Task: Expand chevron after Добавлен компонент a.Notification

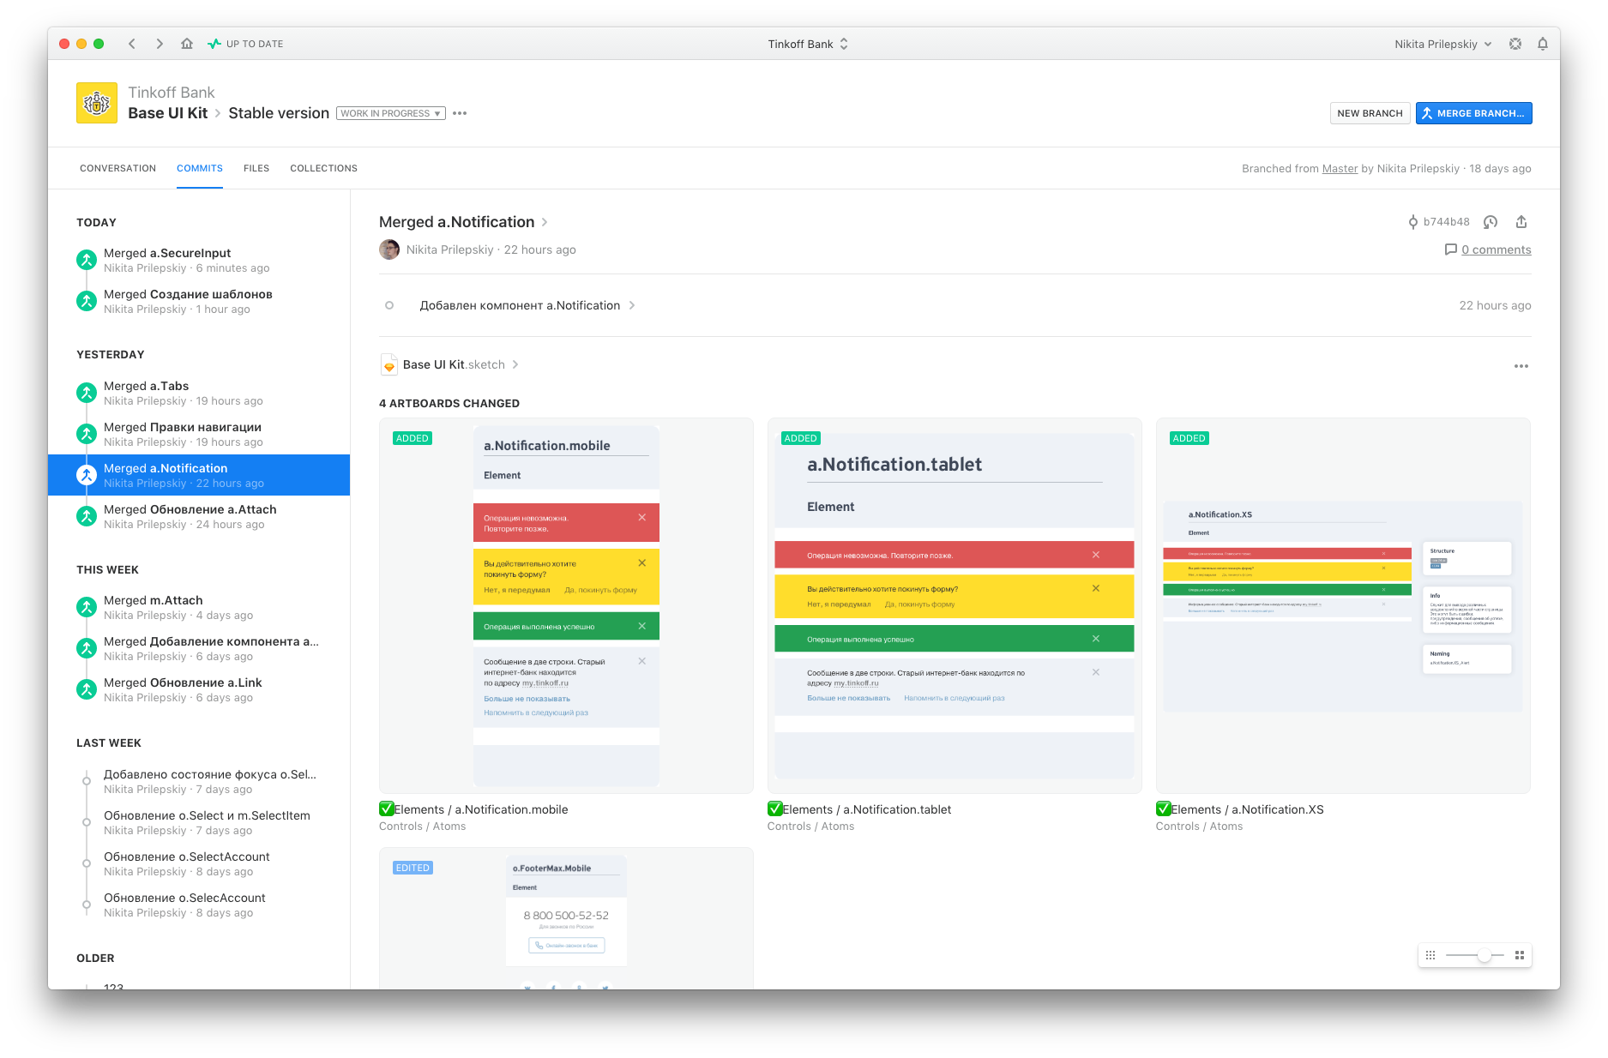Action: [x=632, y=305]
